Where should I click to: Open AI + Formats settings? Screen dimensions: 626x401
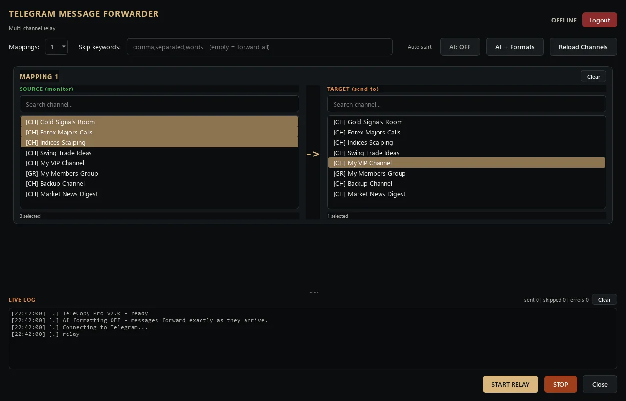click(514, 47)
